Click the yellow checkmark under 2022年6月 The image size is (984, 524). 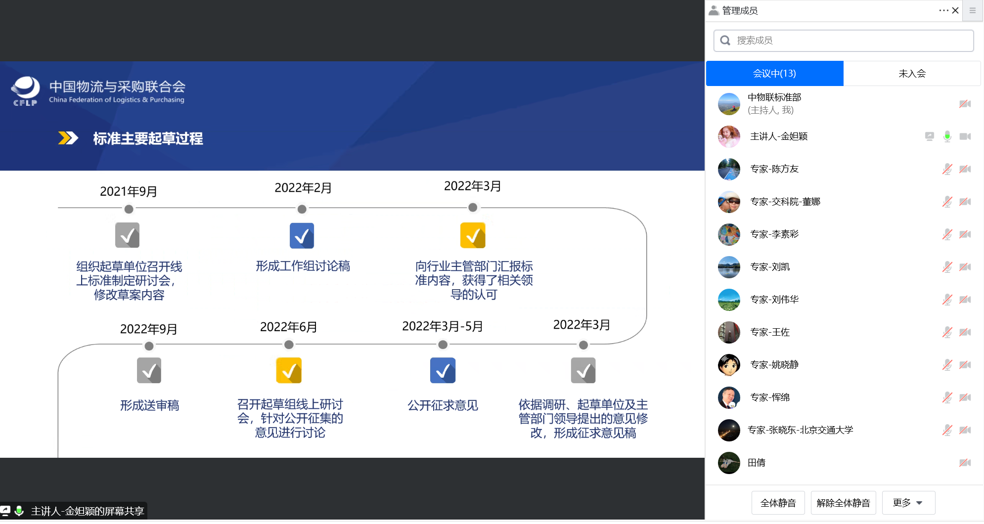coord(289,371)
